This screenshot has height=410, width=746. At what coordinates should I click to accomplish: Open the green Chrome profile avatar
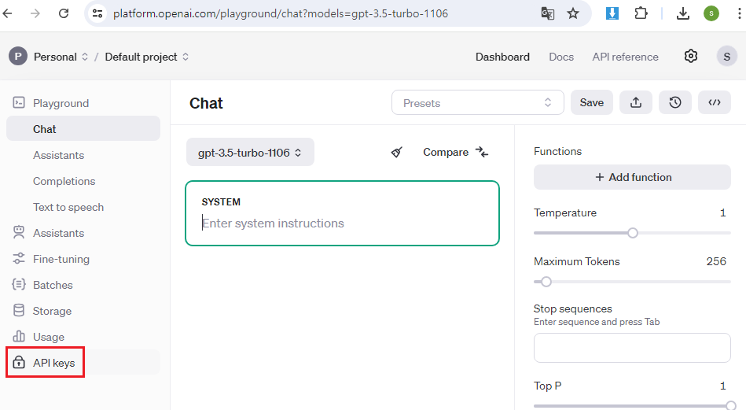click(711, 13)
